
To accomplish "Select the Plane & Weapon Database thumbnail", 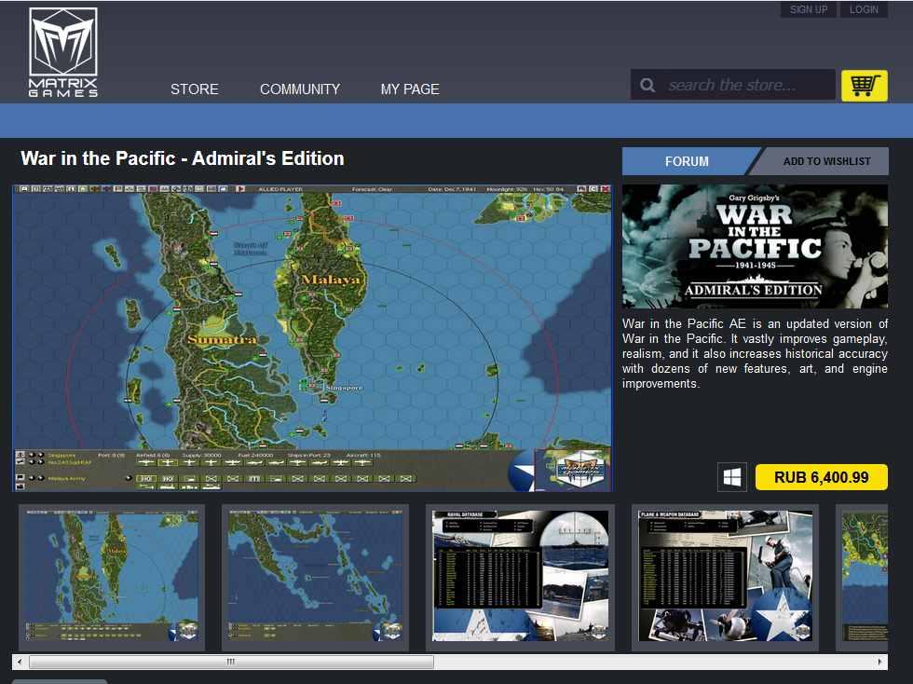I will pyautogui.click(x=725, y=578).
